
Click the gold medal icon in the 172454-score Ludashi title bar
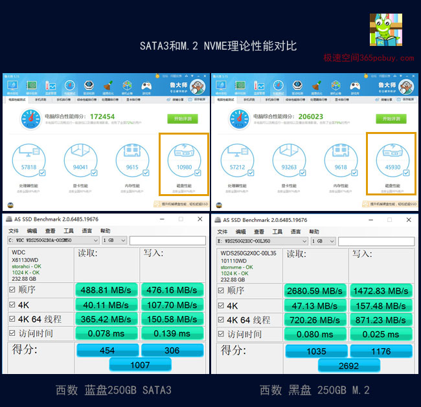[157, 76]
